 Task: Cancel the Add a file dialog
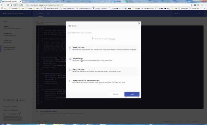click(x=115, y=94)
